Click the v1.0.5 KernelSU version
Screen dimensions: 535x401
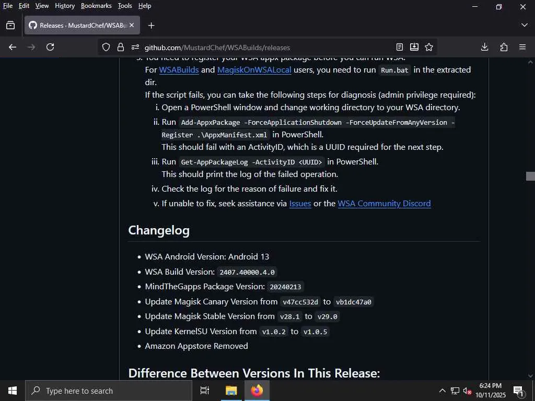pyautogui.click(x=315, y=332)
